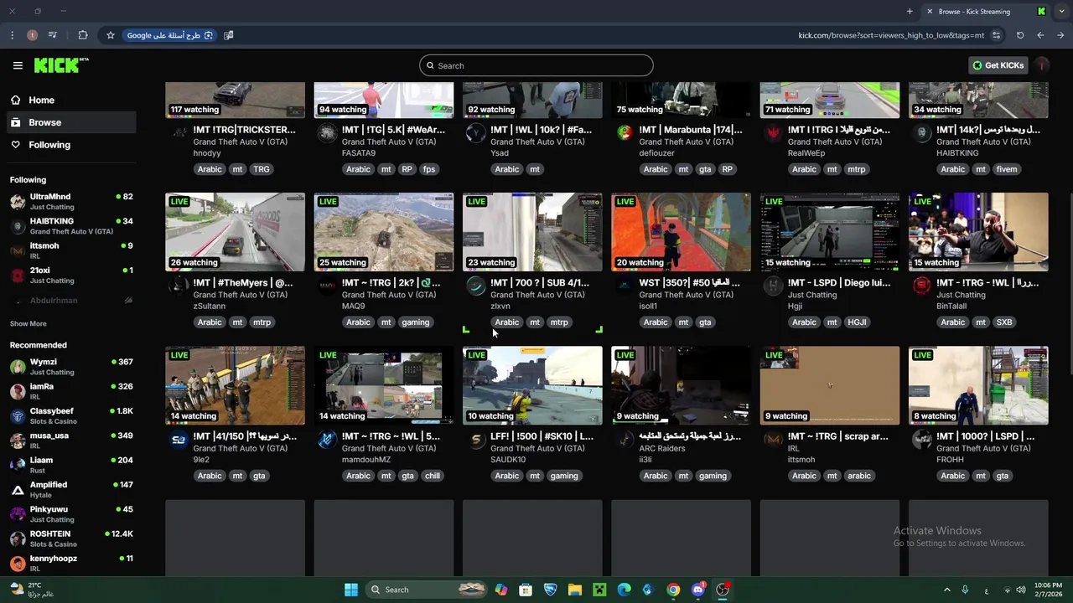Open iamRa recommended channel
1073x603 pixels.
point(71,391)
